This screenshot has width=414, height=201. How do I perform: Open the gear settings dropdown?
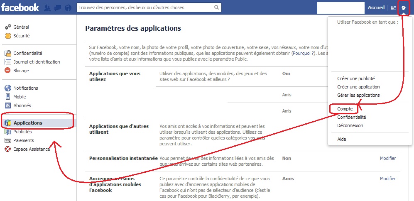point(404,7)
